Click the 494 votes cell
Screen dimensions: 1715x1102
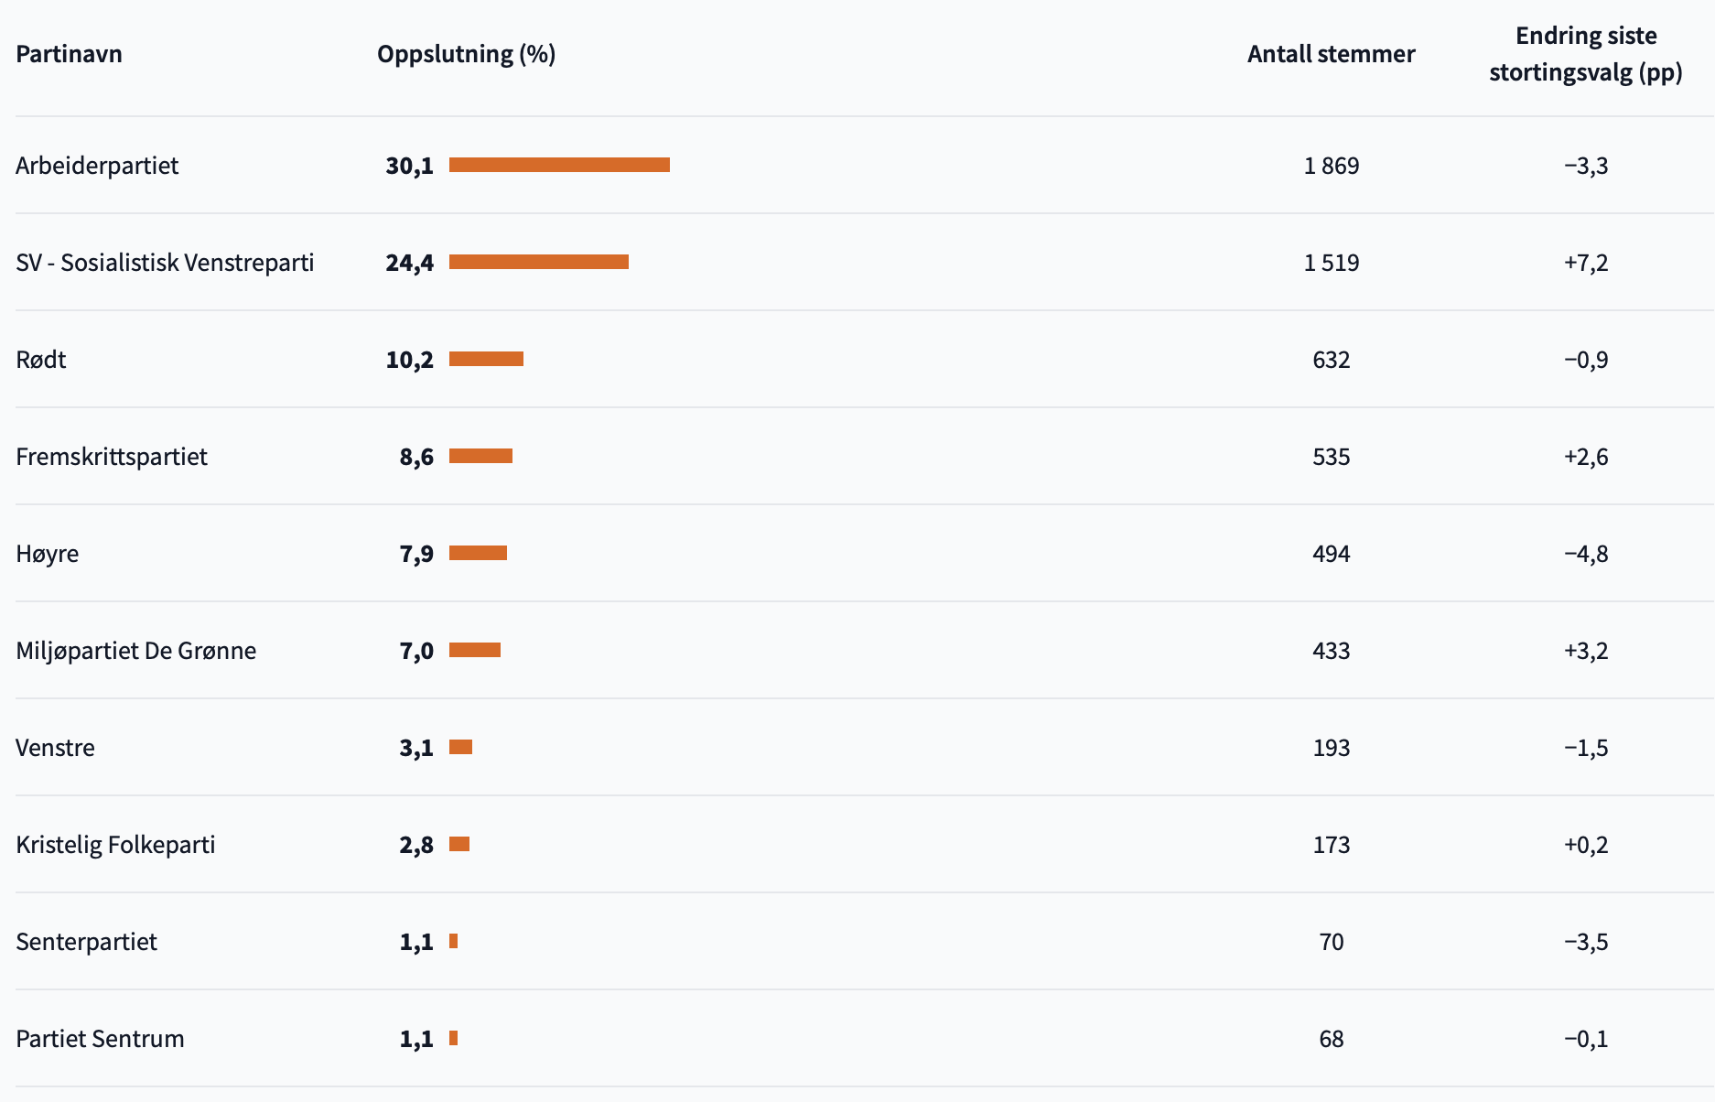(1332, 554)
